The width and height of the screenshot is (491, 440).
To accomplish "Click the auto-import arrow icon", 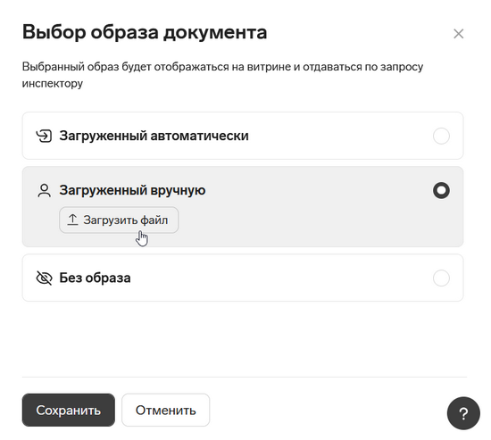I will point(44,136).
